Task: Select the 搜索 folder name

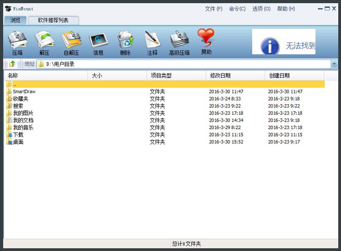Action: (18, 106)
